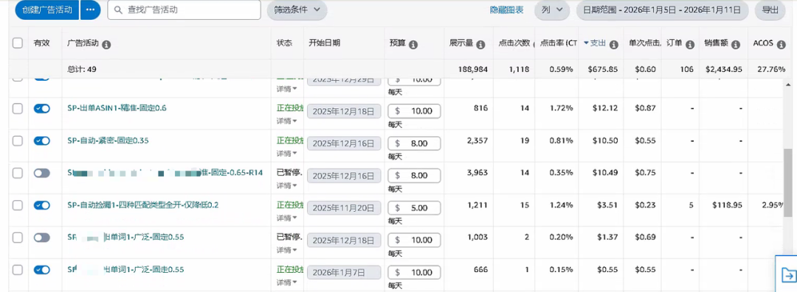Click the info icon beside 展示量 header
Viewport: 797px width, 292px height.
point(480,45)
